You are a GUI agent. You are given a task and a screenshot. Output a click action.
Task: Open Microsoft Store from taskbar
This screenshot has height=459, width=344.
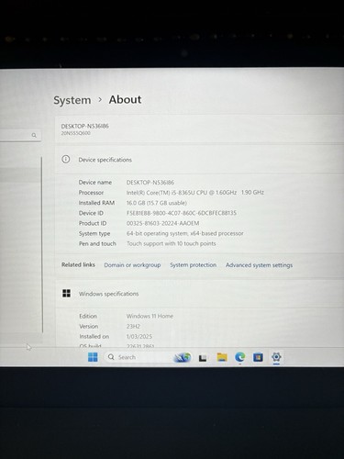[x=258, y=357]
